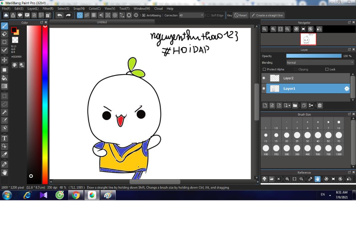Open the Cloud menu
356x230 pixels.
point(158,9)
